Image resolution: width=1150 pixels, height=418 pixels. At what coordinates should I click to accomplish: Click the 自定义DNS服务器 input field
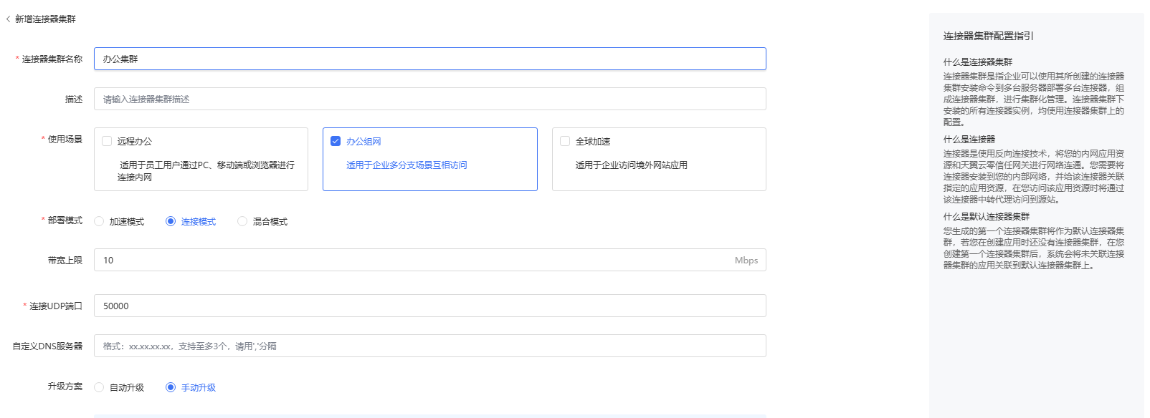click(429, 346)
